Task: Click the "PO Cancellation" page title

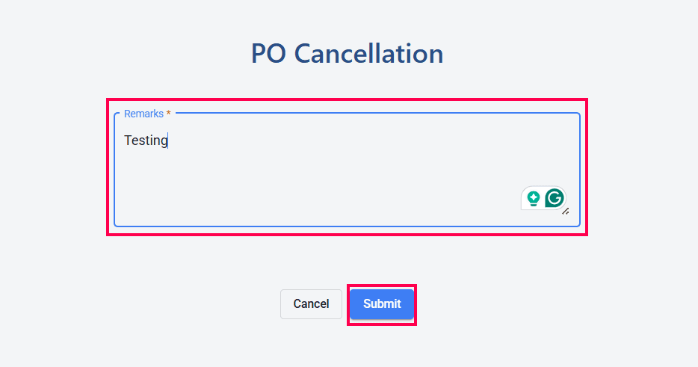Action: click(348, 54)
